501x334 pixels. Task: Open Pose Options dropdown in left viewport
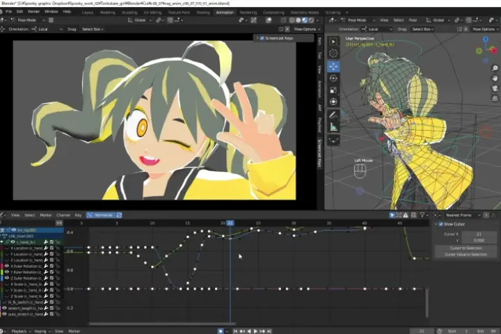pos(307,29)
